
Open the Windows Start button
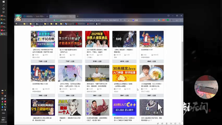(x=4, y=2)
